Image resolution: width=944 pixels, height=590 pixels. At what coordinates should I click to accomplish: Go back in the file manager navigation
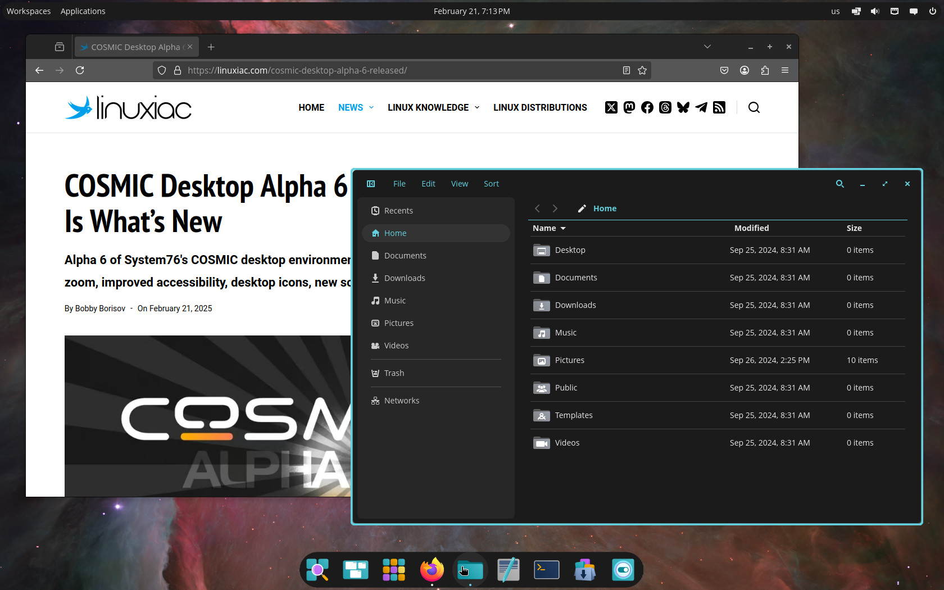[537, 208]
